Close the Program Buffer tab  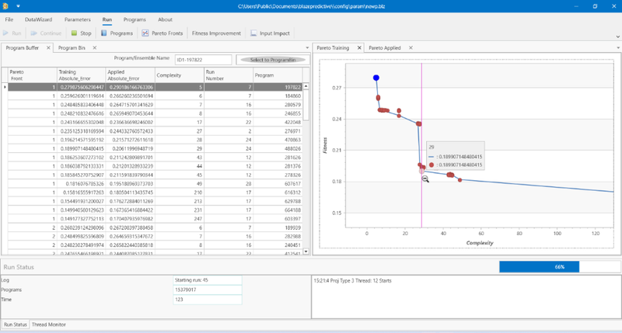[x=48, y=47]
